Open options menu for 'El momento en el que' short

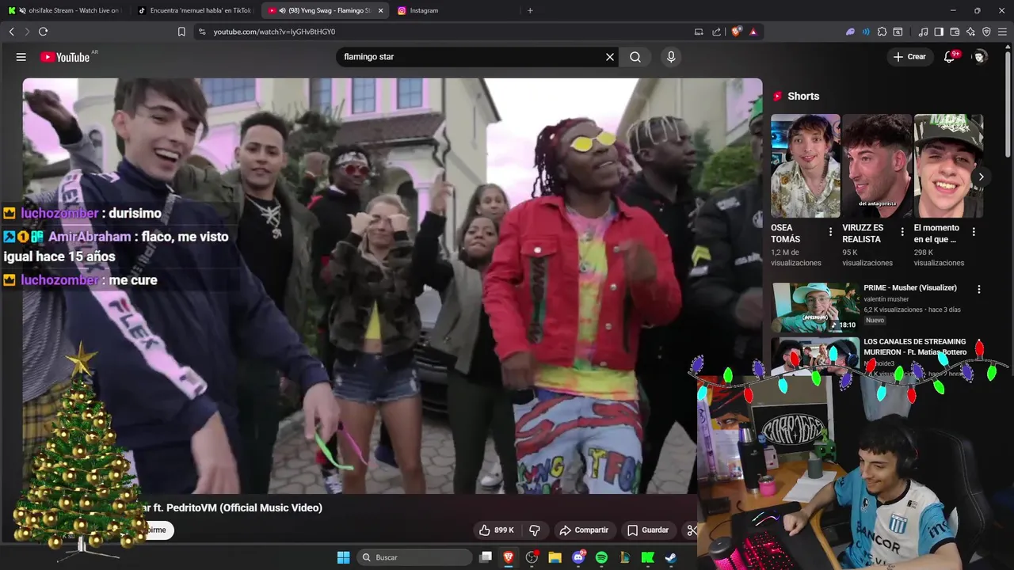973,232
